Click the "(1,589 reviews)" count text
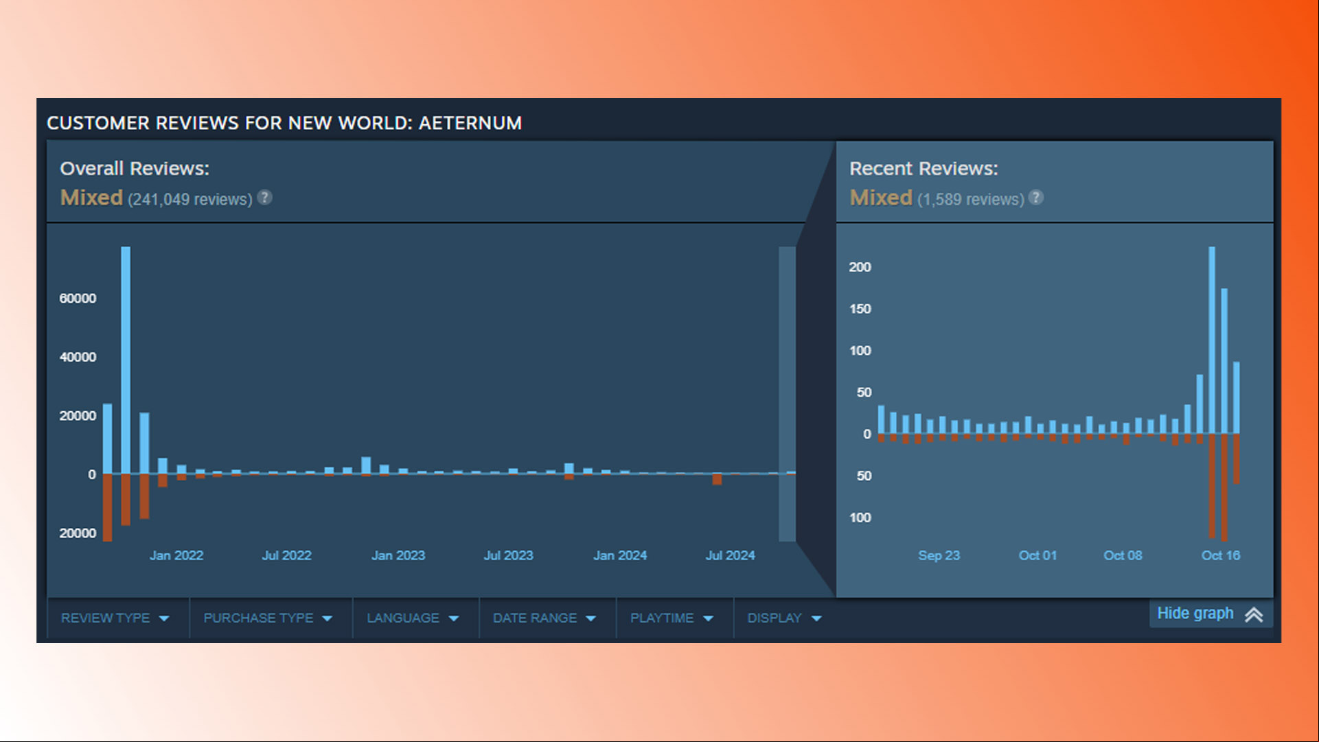Viewport: 1319px width, 742px height. [x=971, y=200]
